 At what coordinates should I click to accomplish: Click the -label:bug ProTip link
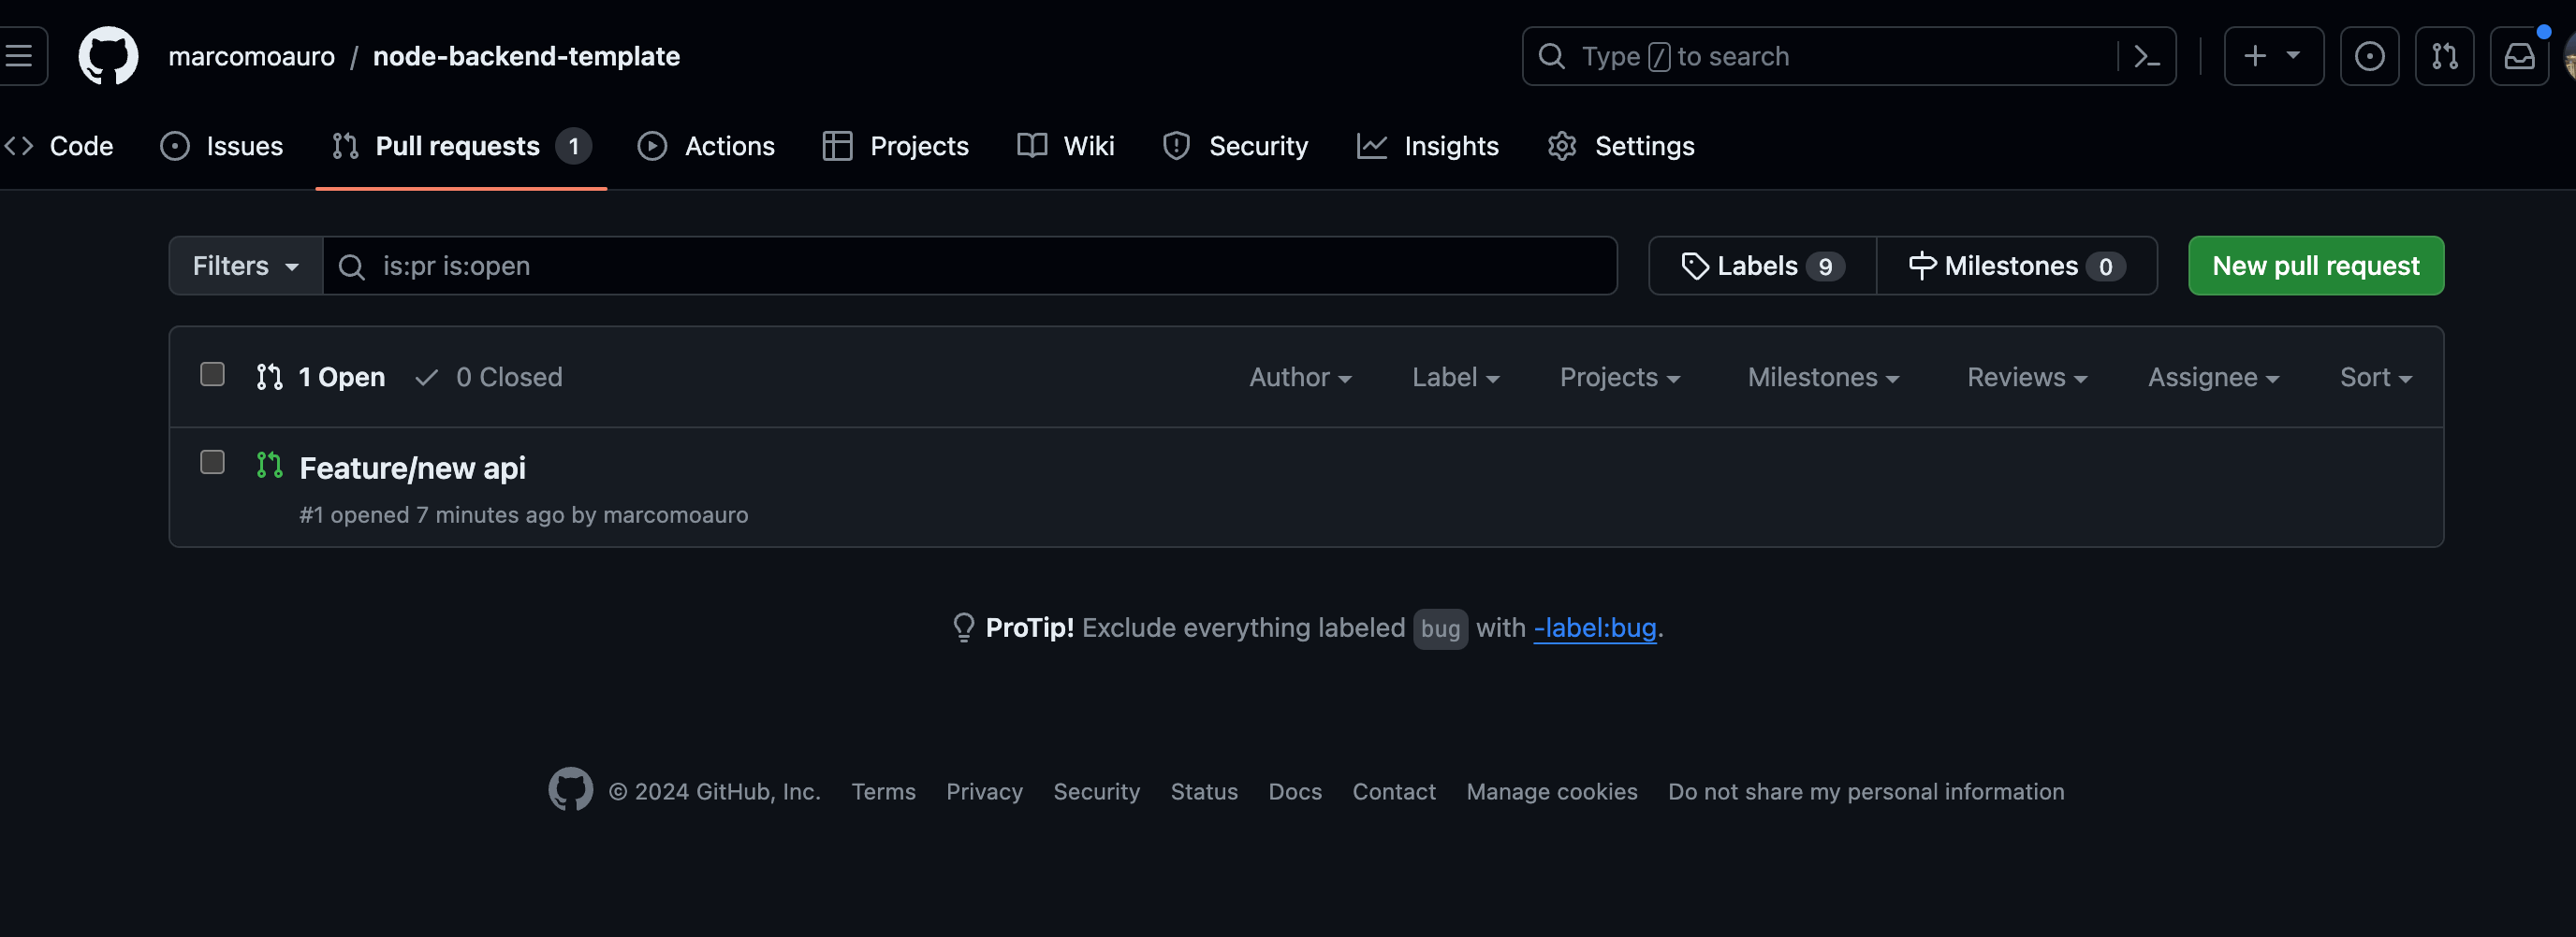coord(1594,627)
